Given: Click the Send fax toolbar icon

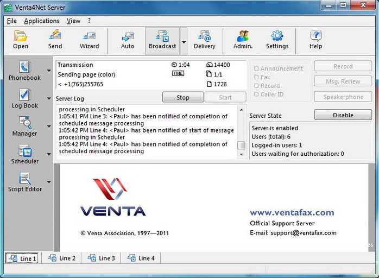Looking at the screenshot, I should tap(55, 35).
